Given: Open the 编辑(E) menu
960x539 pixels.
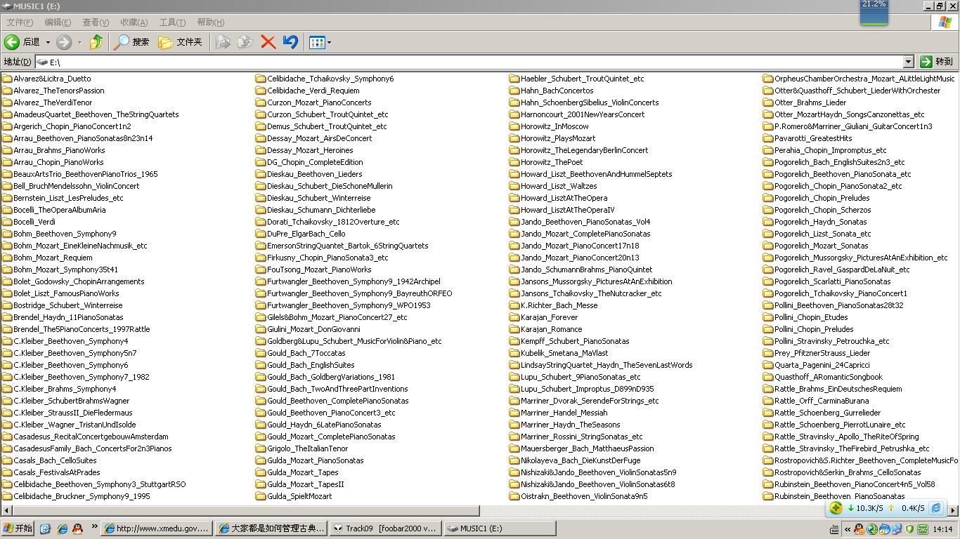Looking at the screenshot, I should click(58, 22).
